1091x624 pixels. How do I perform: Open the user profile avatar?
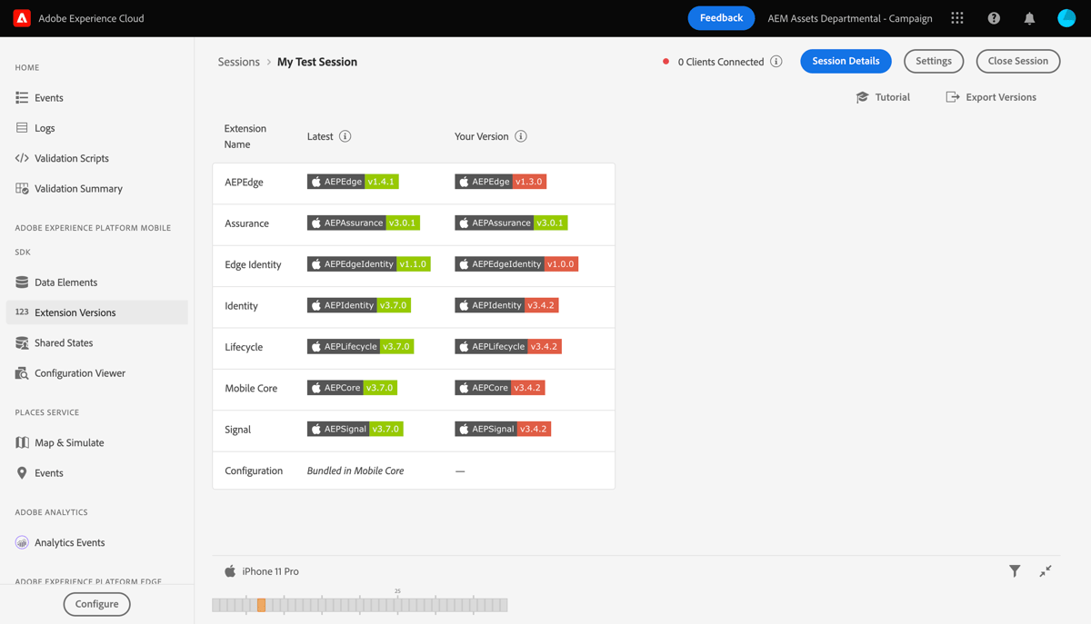(x=1065, y=17)
